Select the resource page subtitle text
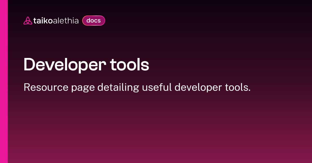Viewport: 312px width, 163px height. (x=137, y=87)
